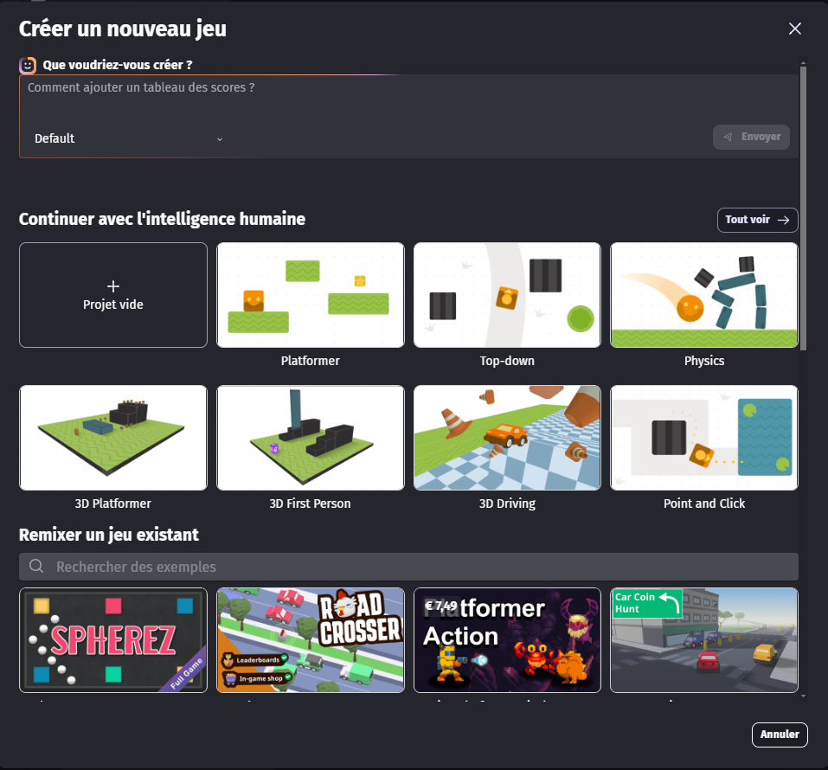The width and height of the screenshot is (828, 770).
Task: Click the AI assistant face icon
Action: (28, 65)
